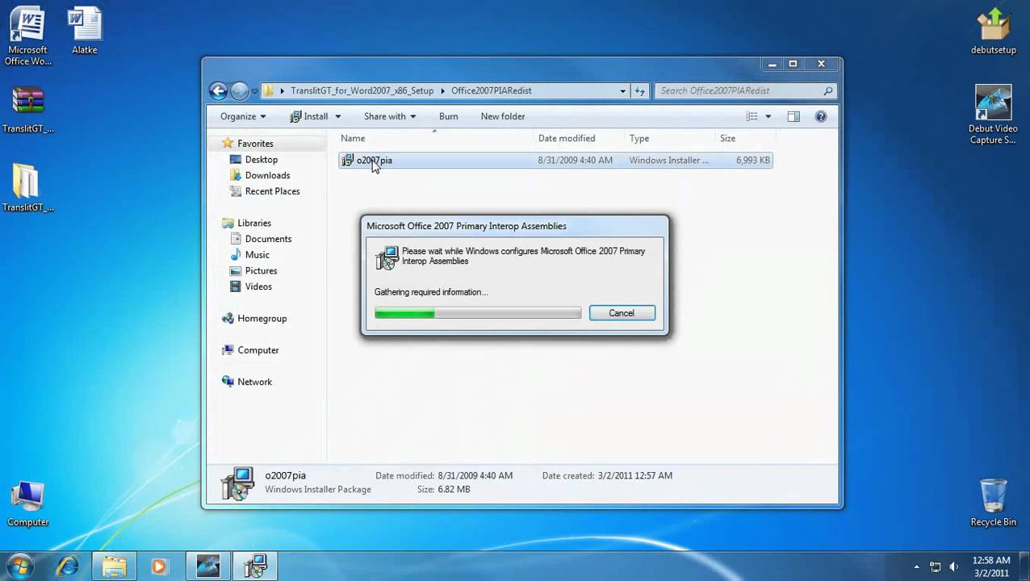1030x581 pixels.
Task: Go back in Explorer navigation
Action: point(218,90)
